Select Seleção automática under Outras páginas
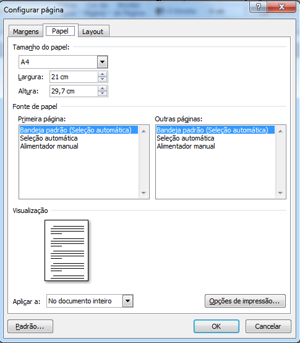300x343 pixels. tap(186, 138)
